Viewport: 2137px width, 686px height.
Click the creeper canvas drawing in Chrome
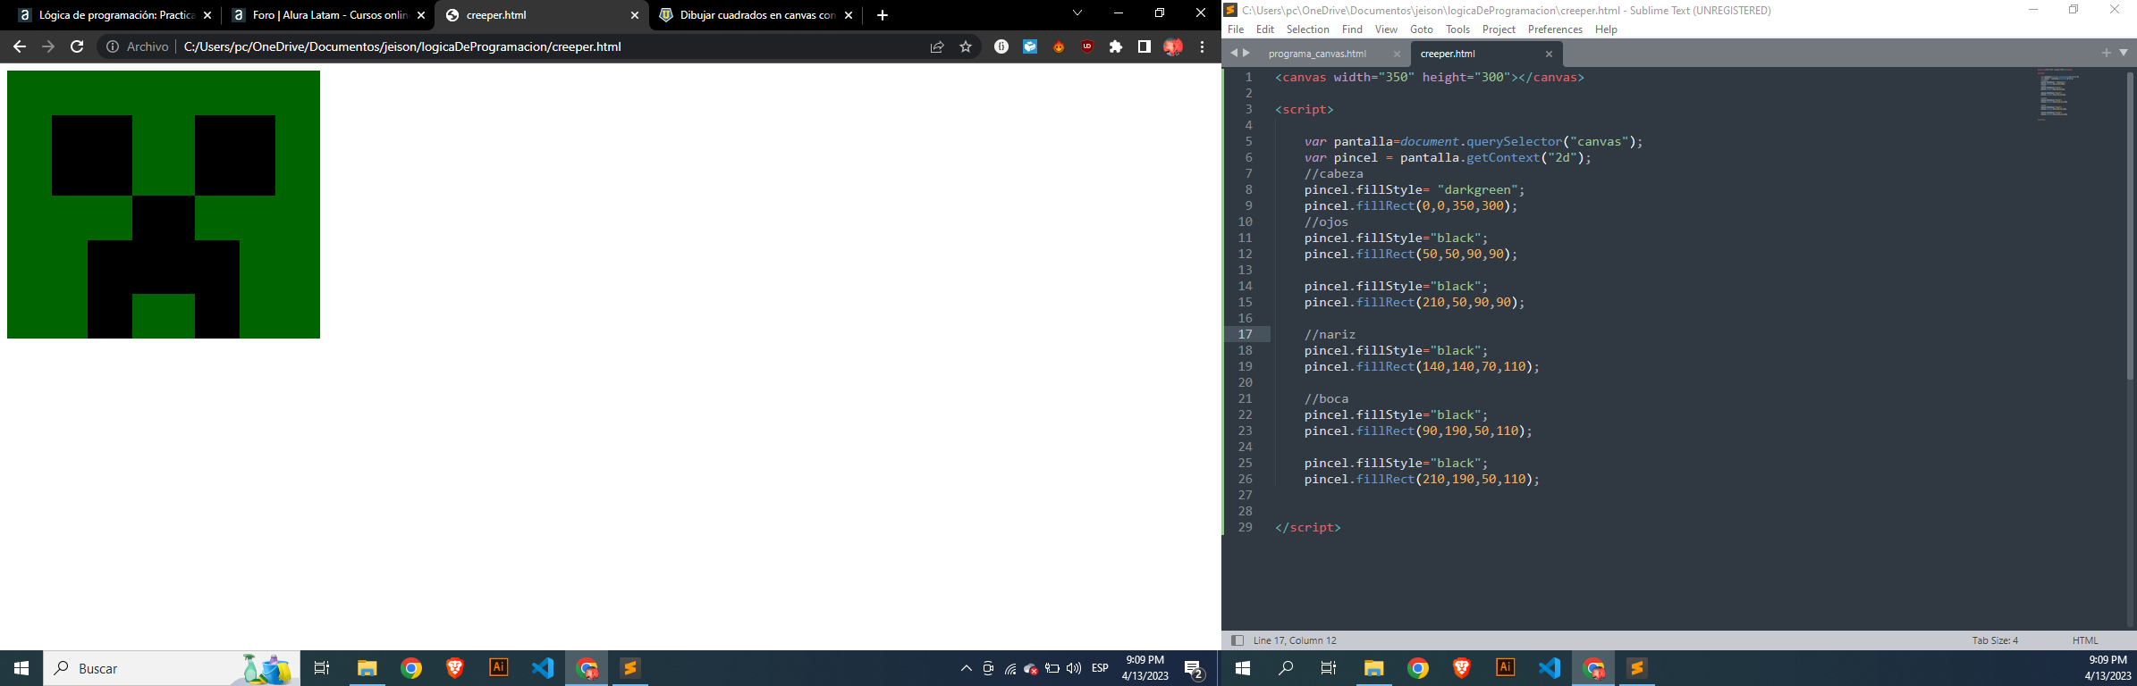pyautogui.click(x=164, y=205)
